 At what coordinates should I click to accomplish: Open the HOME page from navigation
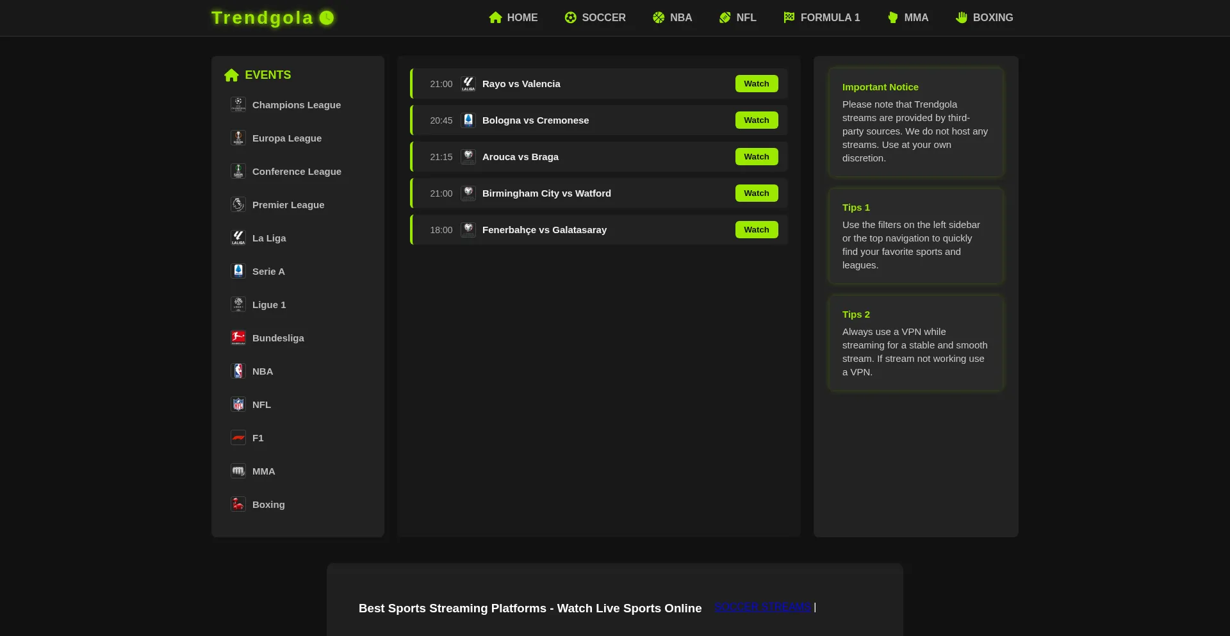coord(513,18)
